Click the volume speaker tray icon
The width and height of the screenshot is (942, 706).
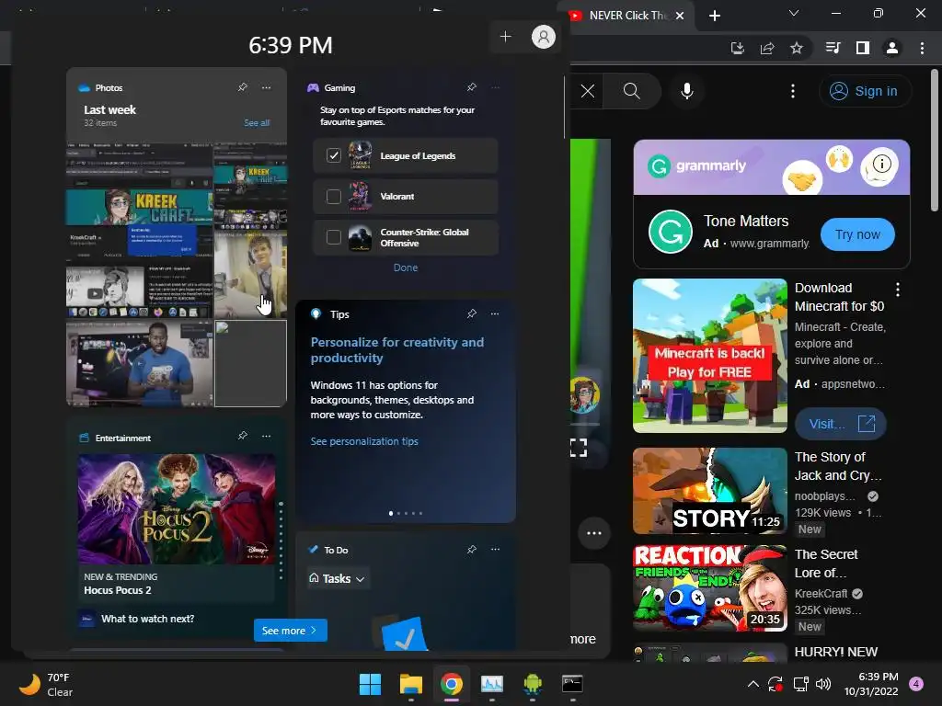click(x=823, y=684)
